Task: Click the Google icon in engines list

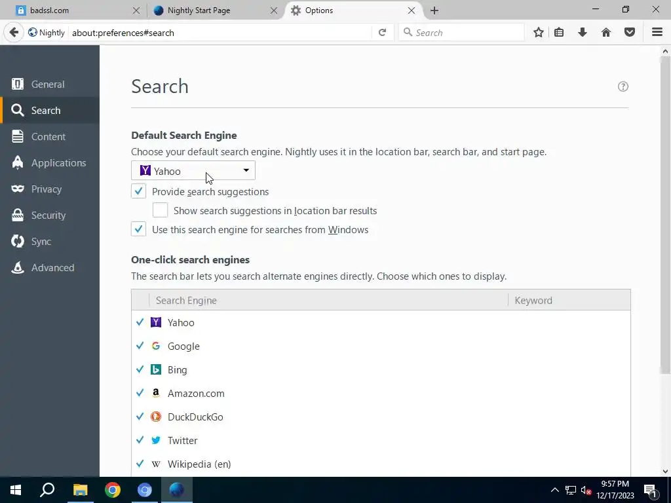Action: point(156,346)
